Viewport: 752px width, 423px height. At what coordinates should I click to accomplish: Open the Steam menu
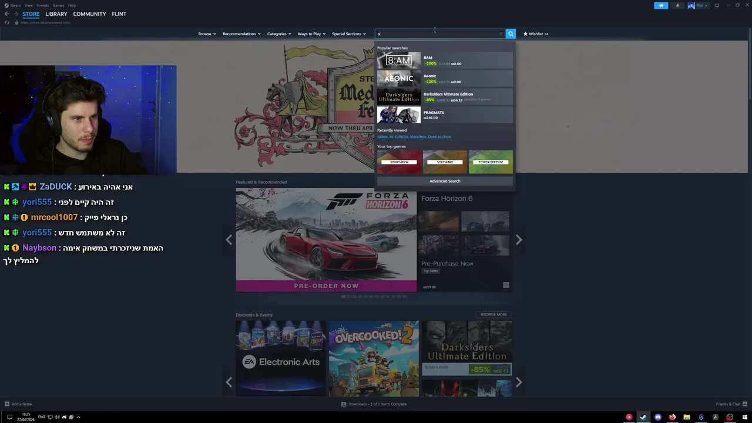(x=15, y=5)
